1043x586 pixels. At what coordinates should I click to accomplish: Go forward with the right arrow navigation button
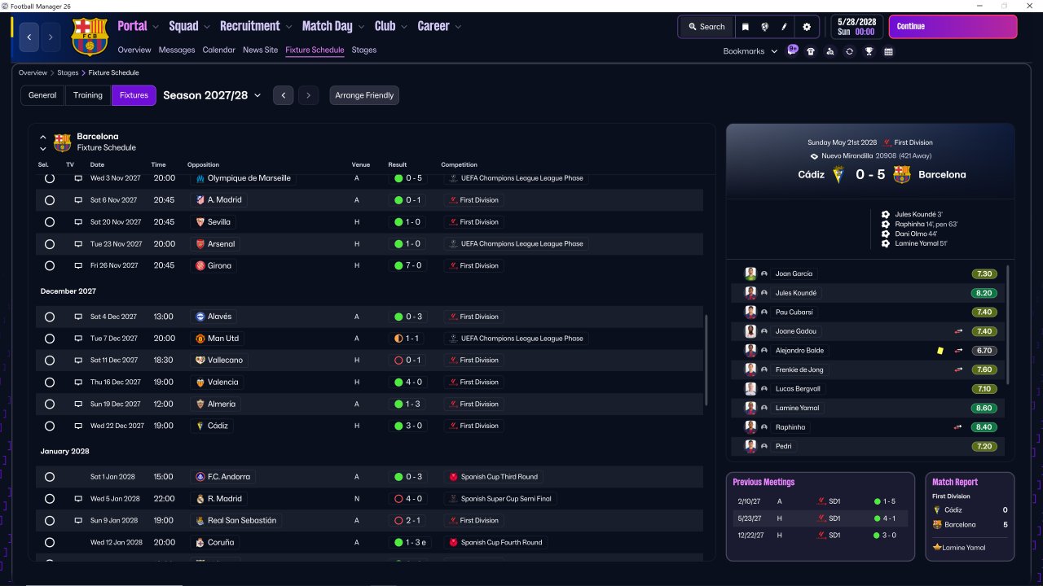coord(51,37)
